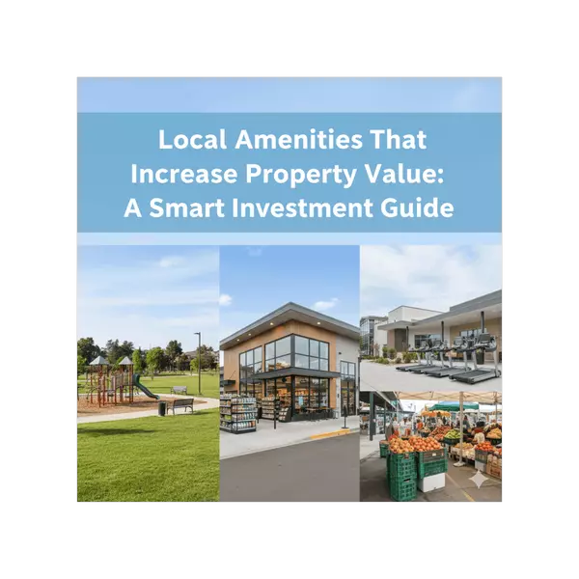Select the farmers market produce photo
This screenshot has width=579, height=579.
coord(431,447)
